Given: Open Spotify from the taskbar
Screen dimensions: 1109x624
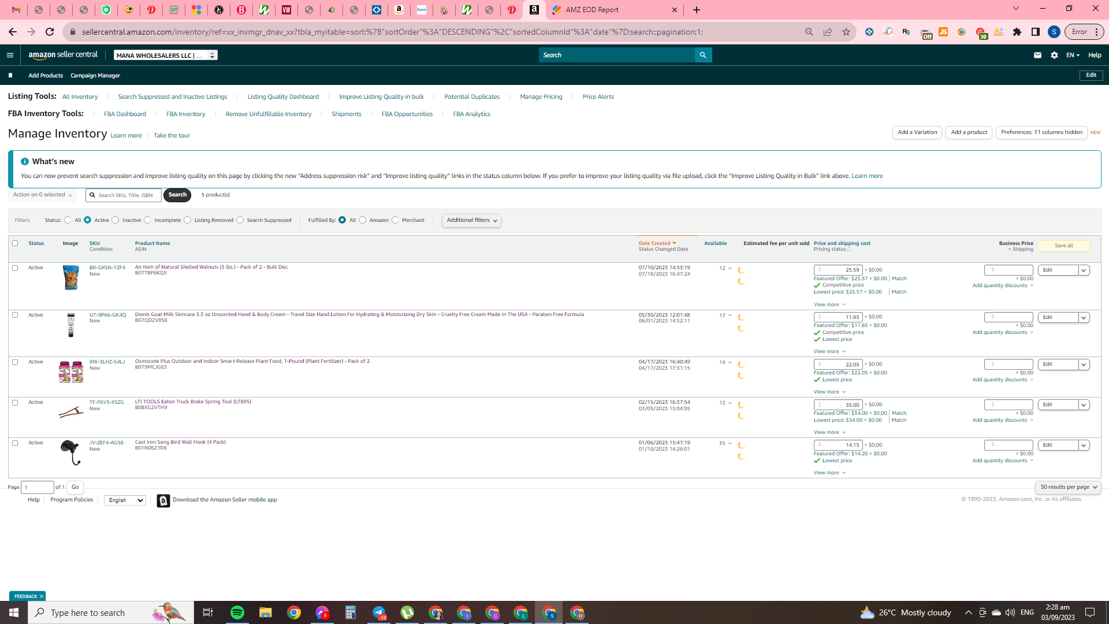Looking at the screenshot, I should click(x=237, y=612).
